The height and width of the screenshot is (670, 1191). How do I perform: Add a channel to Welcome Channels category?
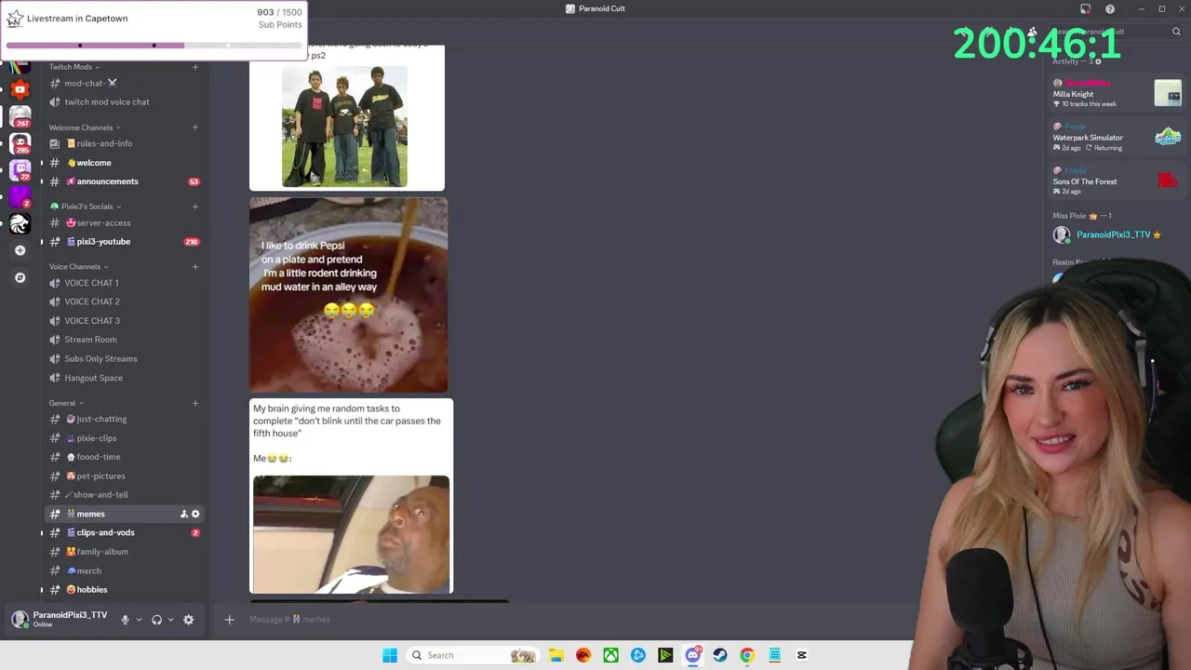[x=194, y=127]
